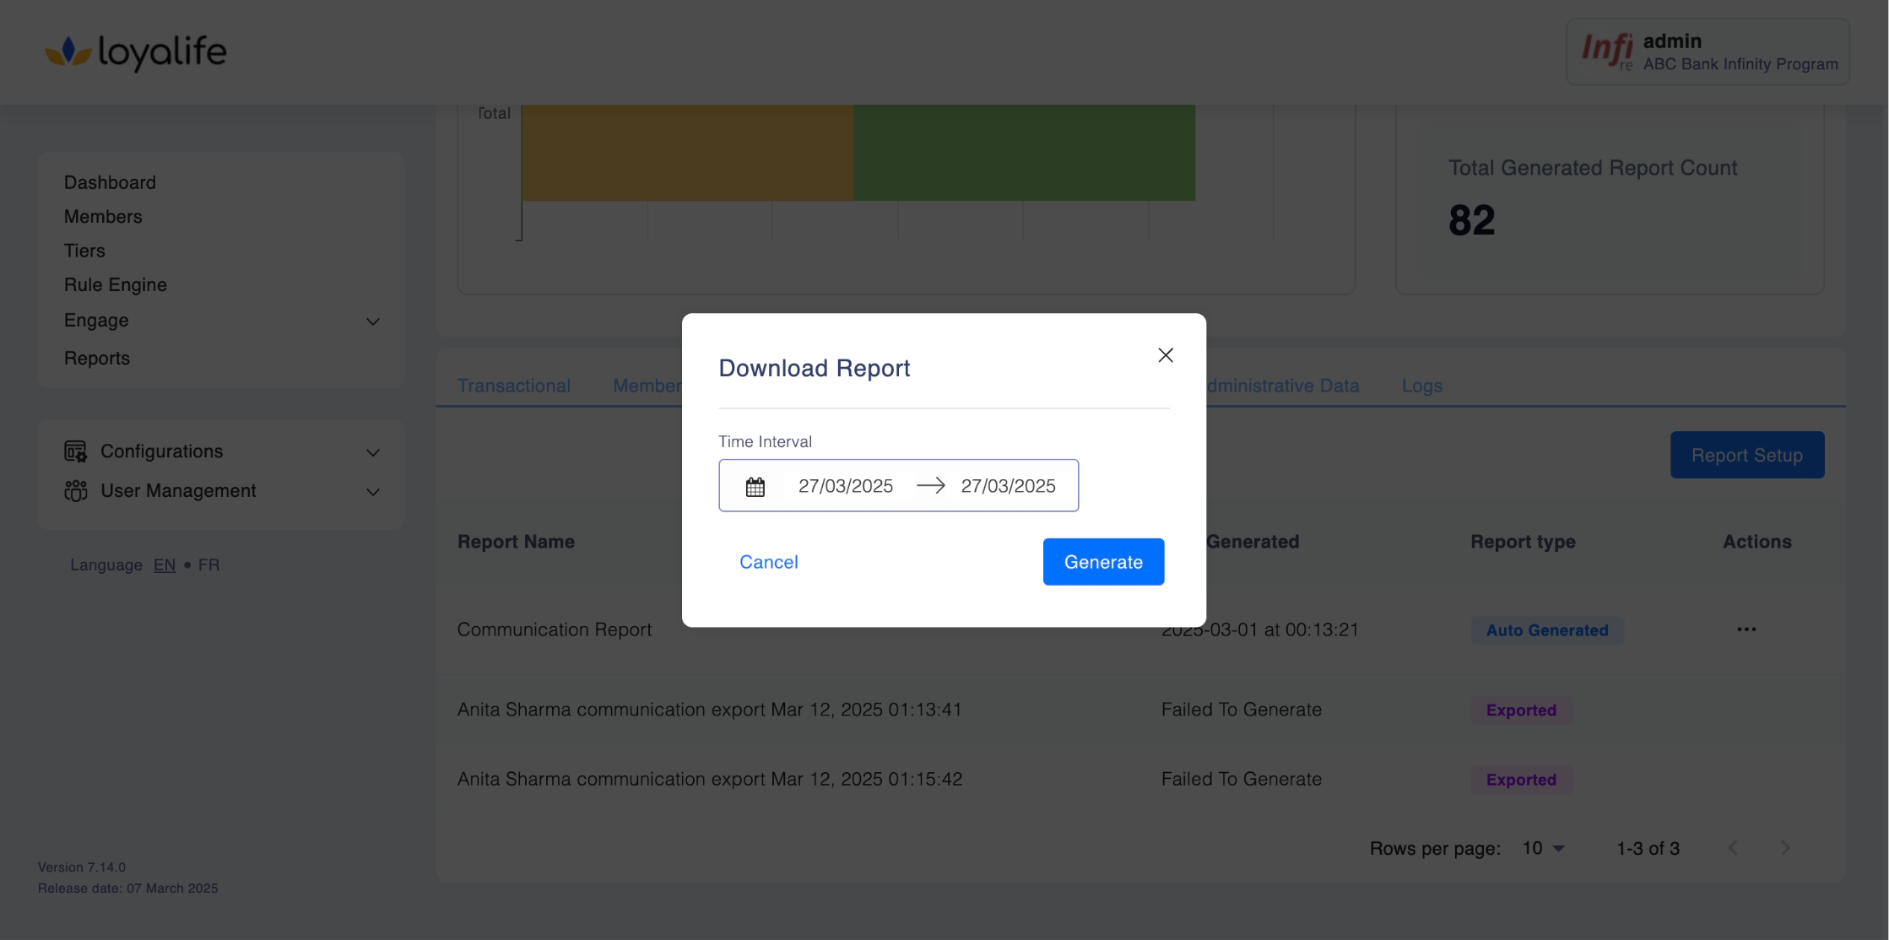The image size is (1889, 940).
Task: Click the Configurations settings icon
Action: (x=76, y=451)
